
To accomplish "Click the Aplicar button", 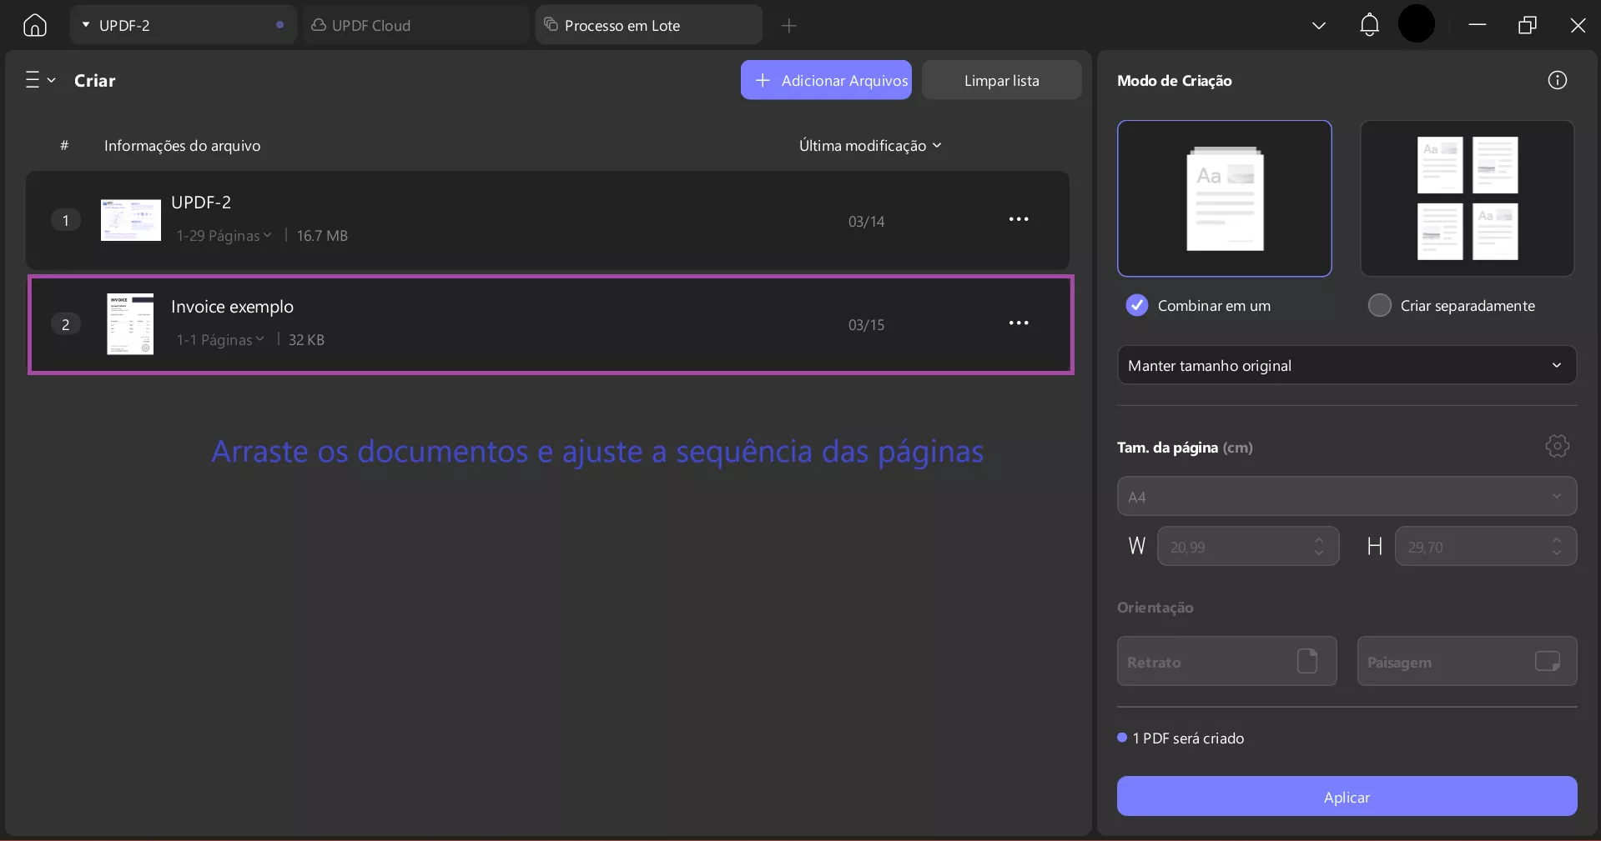I will tap(1346, 796).
